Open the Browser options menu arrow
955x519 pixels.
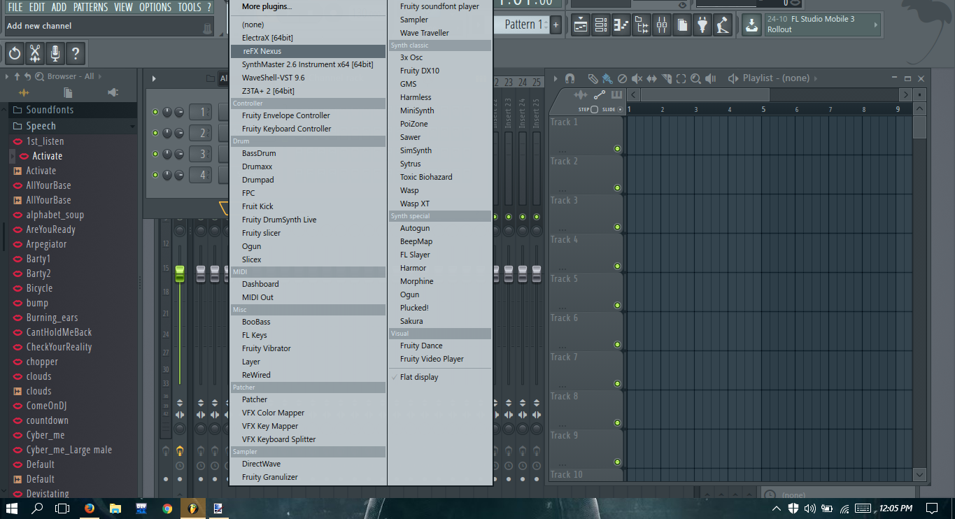click(x=7, y=76)
